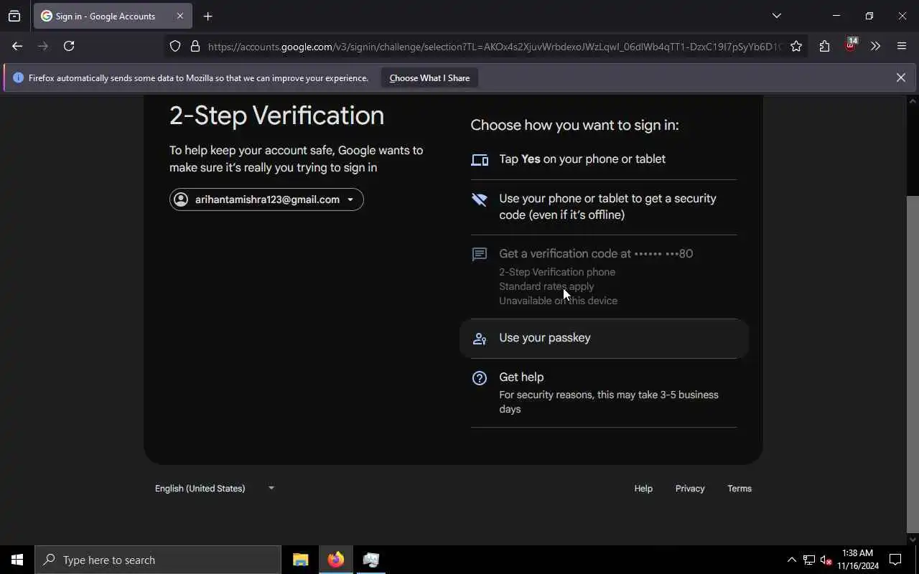919x574 pixels.
Task: Go back to previous page
Action: tap(17, 46)
